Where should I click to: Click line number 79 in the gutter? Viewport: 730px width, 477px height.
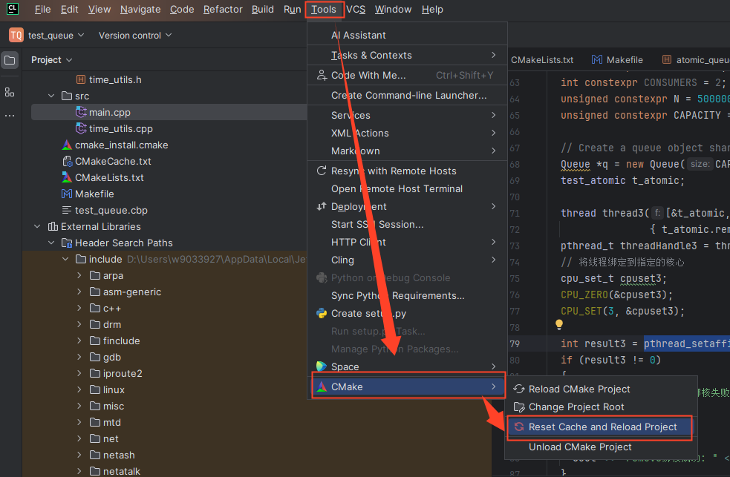[515, 343]
